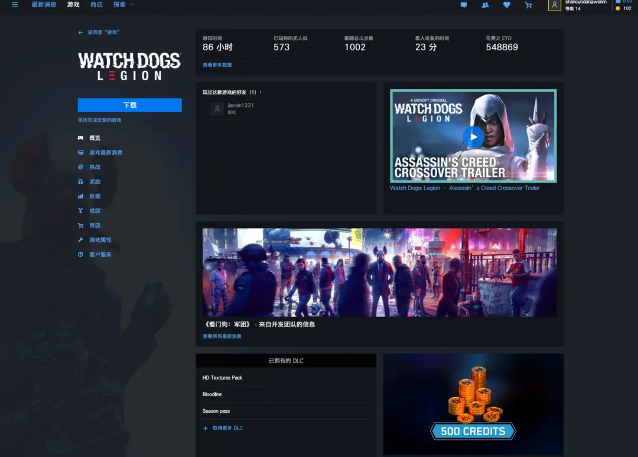638x457 pixels.
Task: Click the user profile avatar
Action: pyautogui.click(x=554, y=5)
